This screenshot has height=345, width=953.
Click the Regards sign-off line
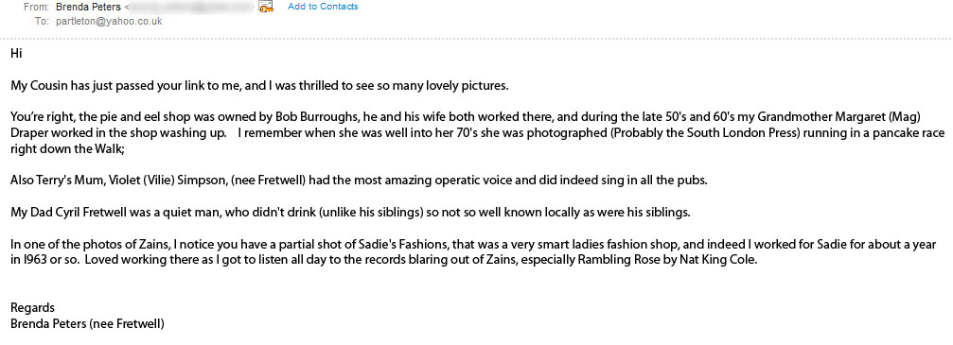(32, 308)
